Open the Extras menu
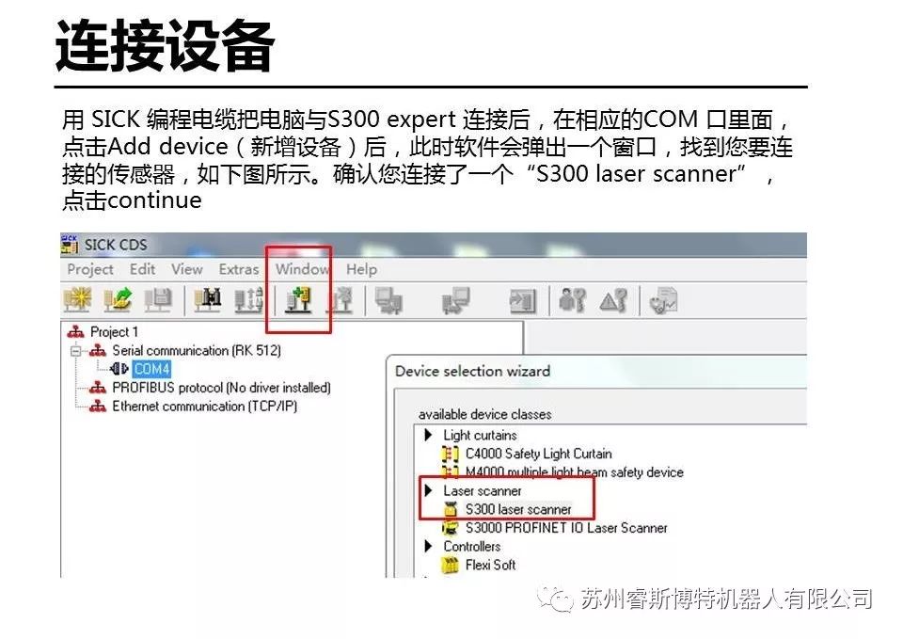The width and height of the screenshot is (903, 639). [x=239, y=269]
